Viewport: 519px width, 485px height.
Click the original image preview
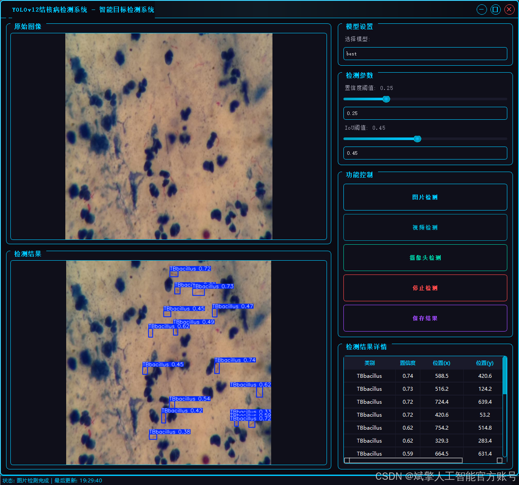pos(169,136)
